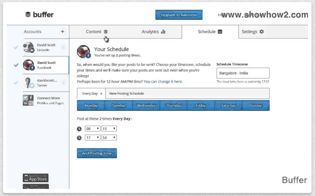Add a new account with plus button
This screenshot has width=315, height=196.
(63, 32)
